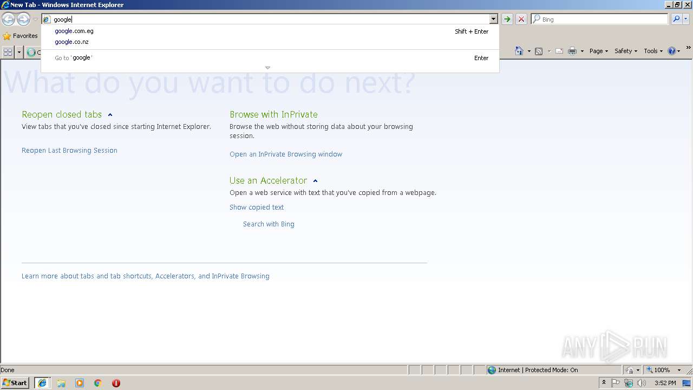Click the Show Desktop tray button
The width and height of the screenshot is (693, 390).
(x=688, y=383)
